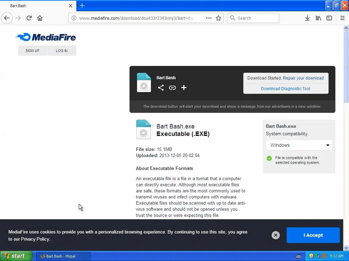Open the browser home page icon
This screenshot has width=349, height=261.
point(40,18)
